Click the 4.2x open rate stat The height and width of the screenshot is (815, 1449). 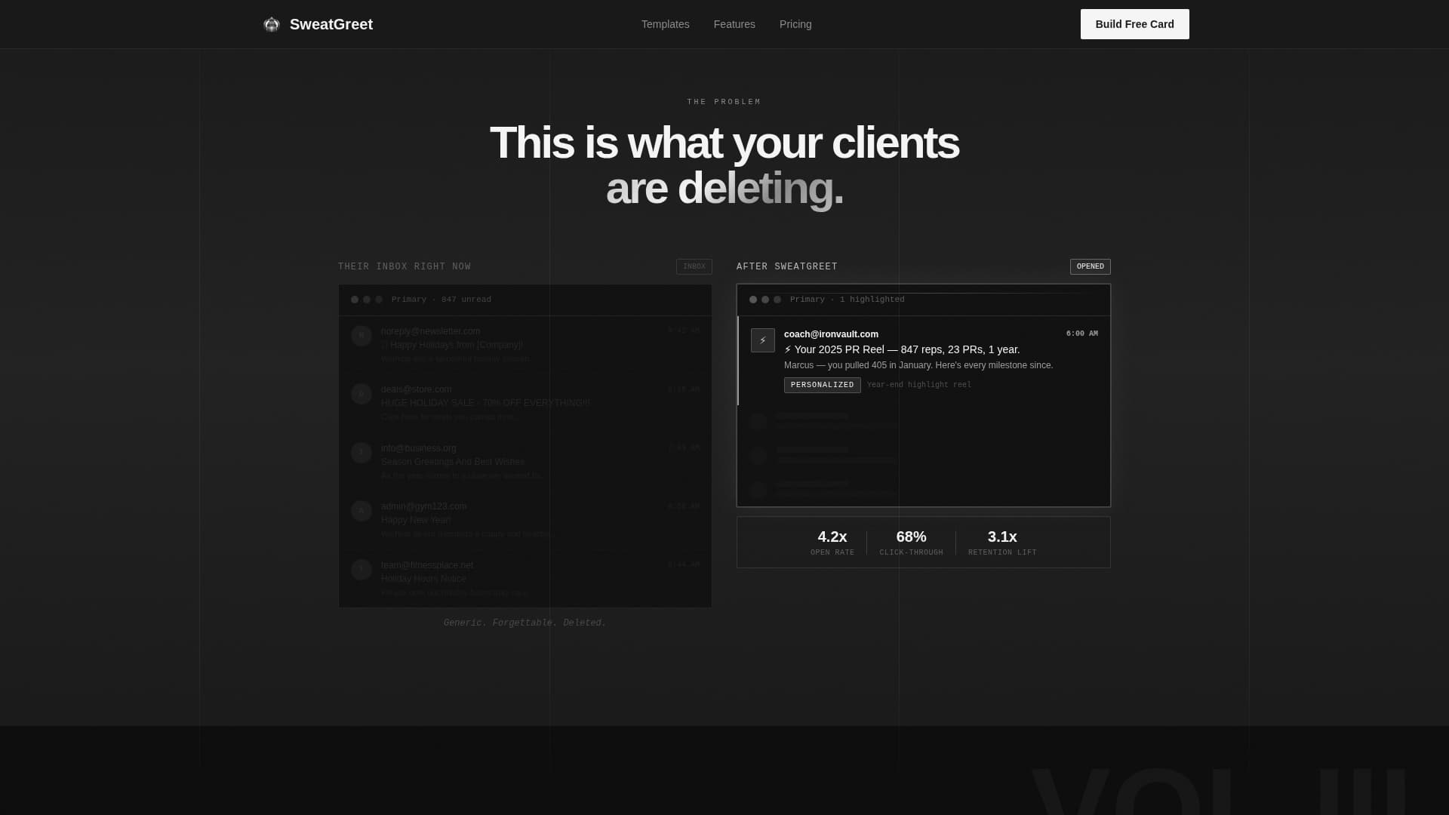pos(832,543)
